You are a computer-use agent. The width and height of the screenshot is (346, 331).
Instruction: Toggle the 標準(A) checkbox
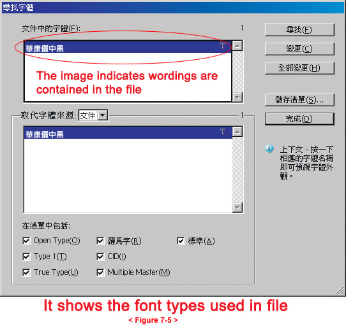click(181, 241)
